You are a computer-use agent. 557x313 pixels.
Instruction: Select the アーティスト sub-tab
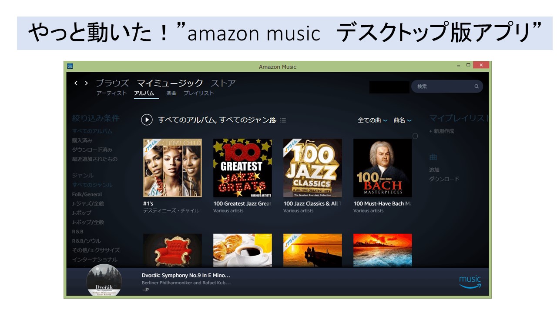coord(111,93)
